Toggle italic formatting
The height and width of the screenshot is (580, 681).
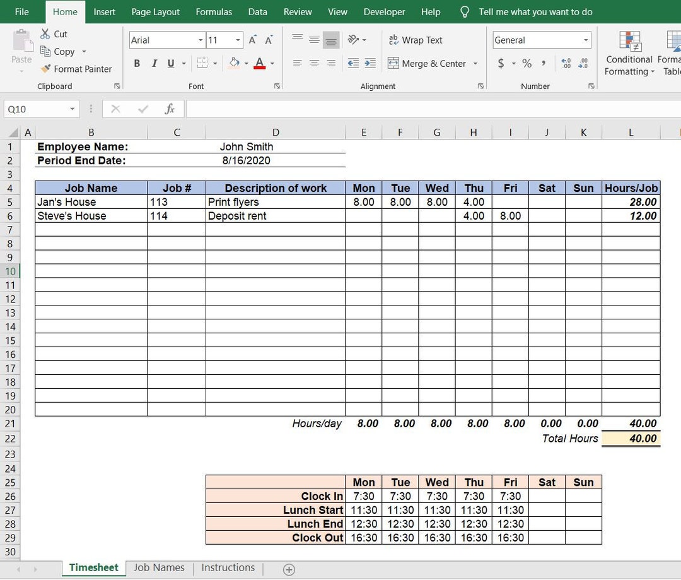(154, 63)
